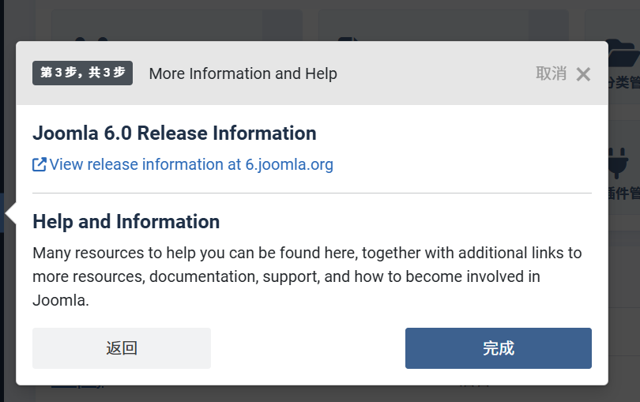Open the 插件管 label behind the dialog
Viewport: 640px width, 402px height.
click(624, 193)
